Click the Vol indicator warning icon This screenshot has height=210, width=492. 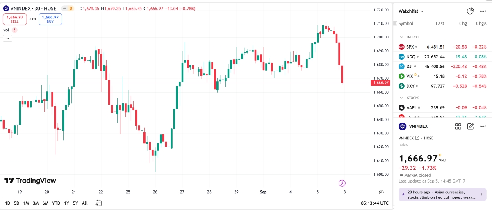click(15, 30)
